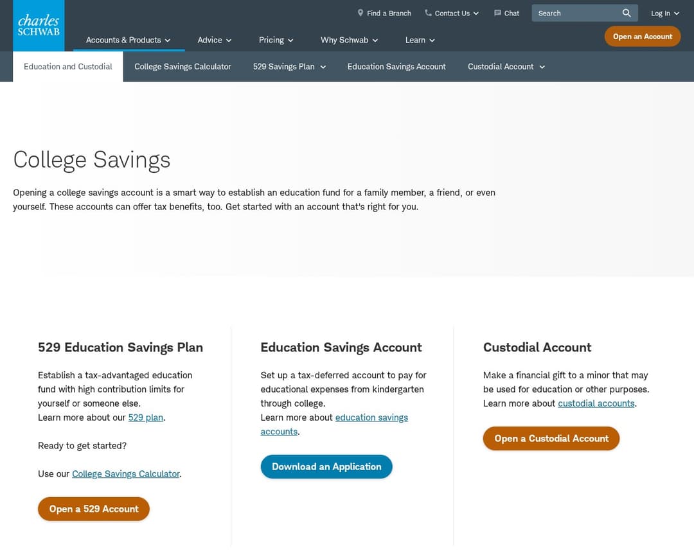Click the Chat flag icon
The image size is (694, 555).
click(497, 13)
